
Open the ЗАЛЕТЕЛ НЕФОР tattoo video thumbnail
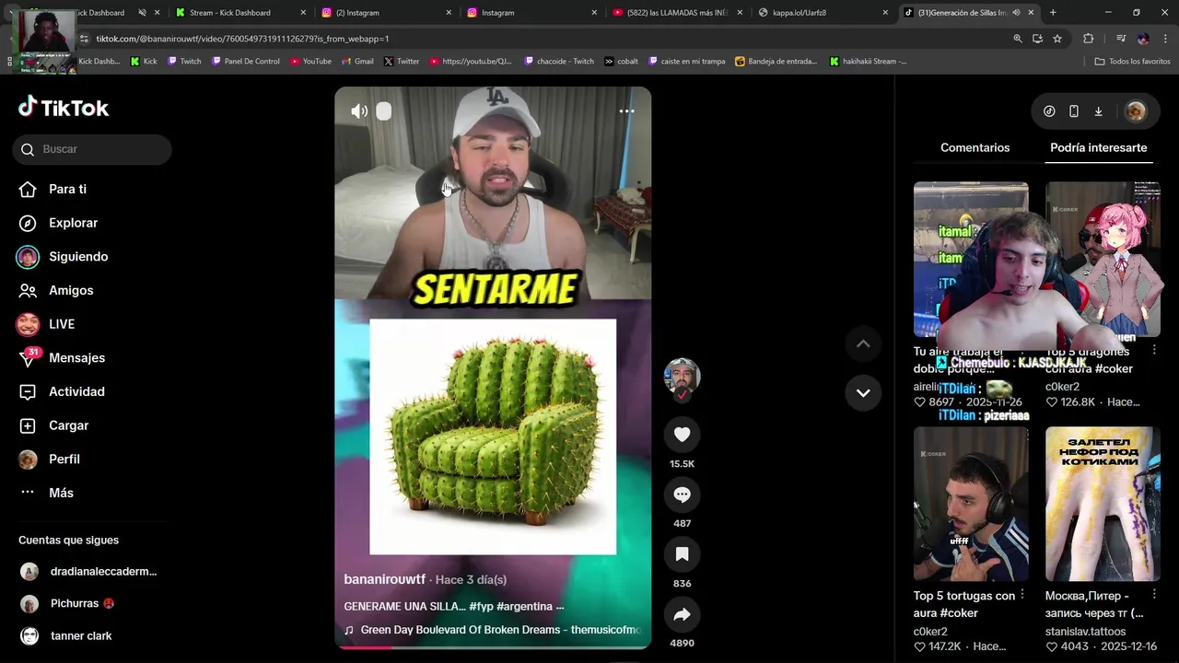[1103, 504]
